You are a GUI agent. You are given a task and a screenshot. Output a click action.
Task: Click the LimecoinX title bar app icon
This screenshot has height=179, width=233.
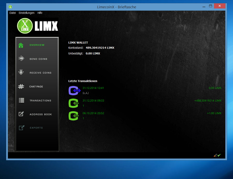[x=10, y=7]
